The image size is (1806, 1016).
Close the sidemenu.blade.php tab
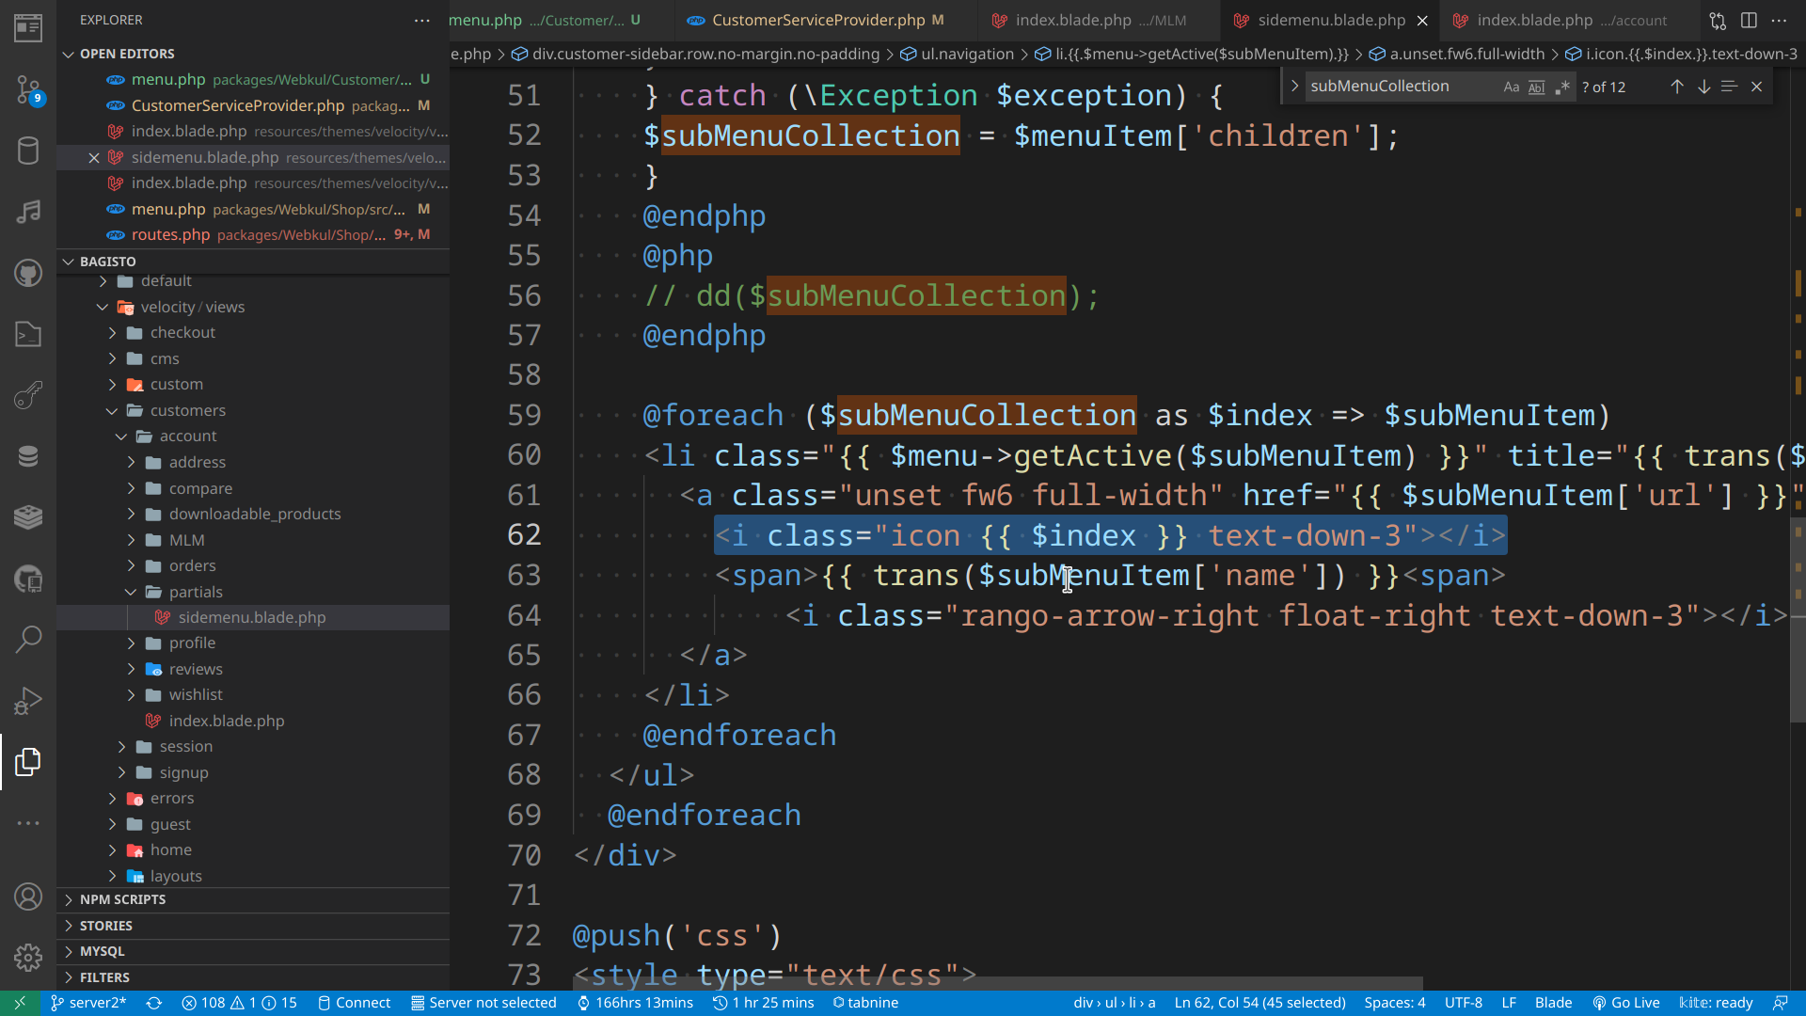point(1422,20)
